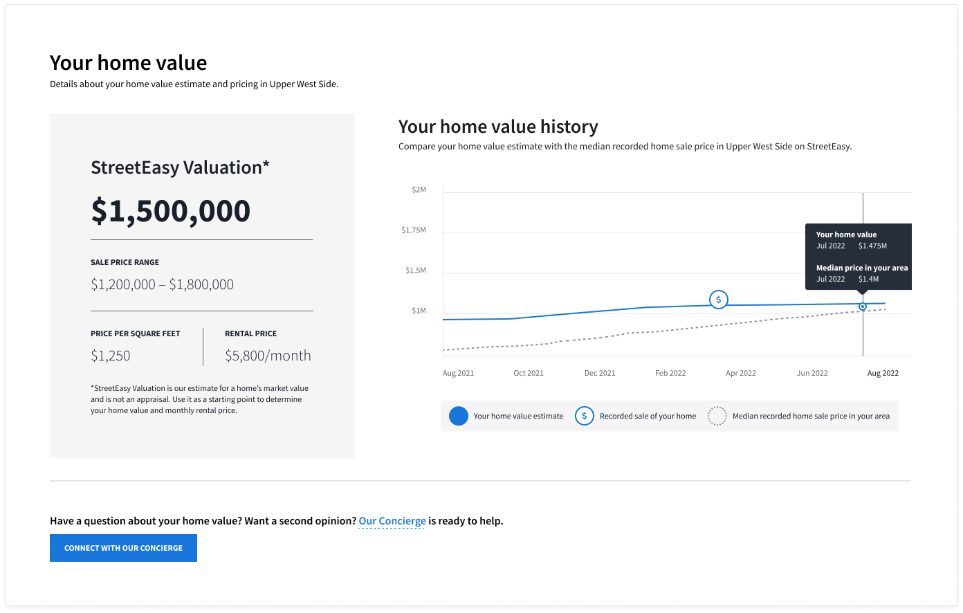Open the Our Concierge link

392,521
